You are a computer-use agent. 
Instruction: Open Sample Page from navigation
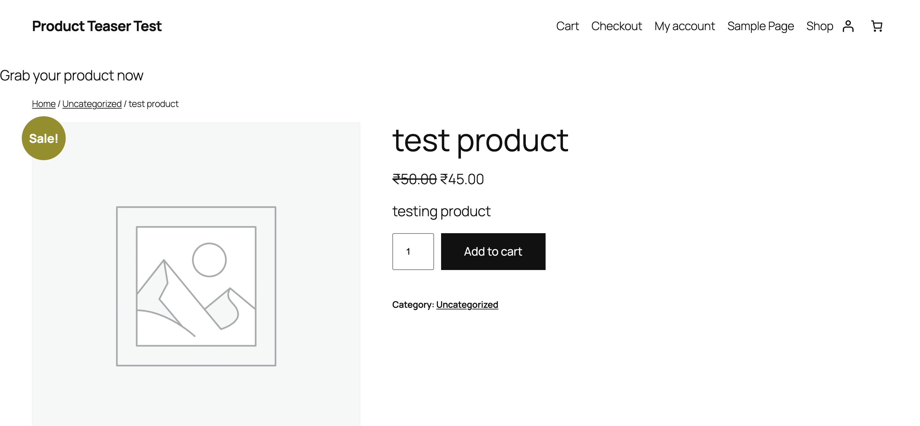pyautogui.click(x=760, y=26)
